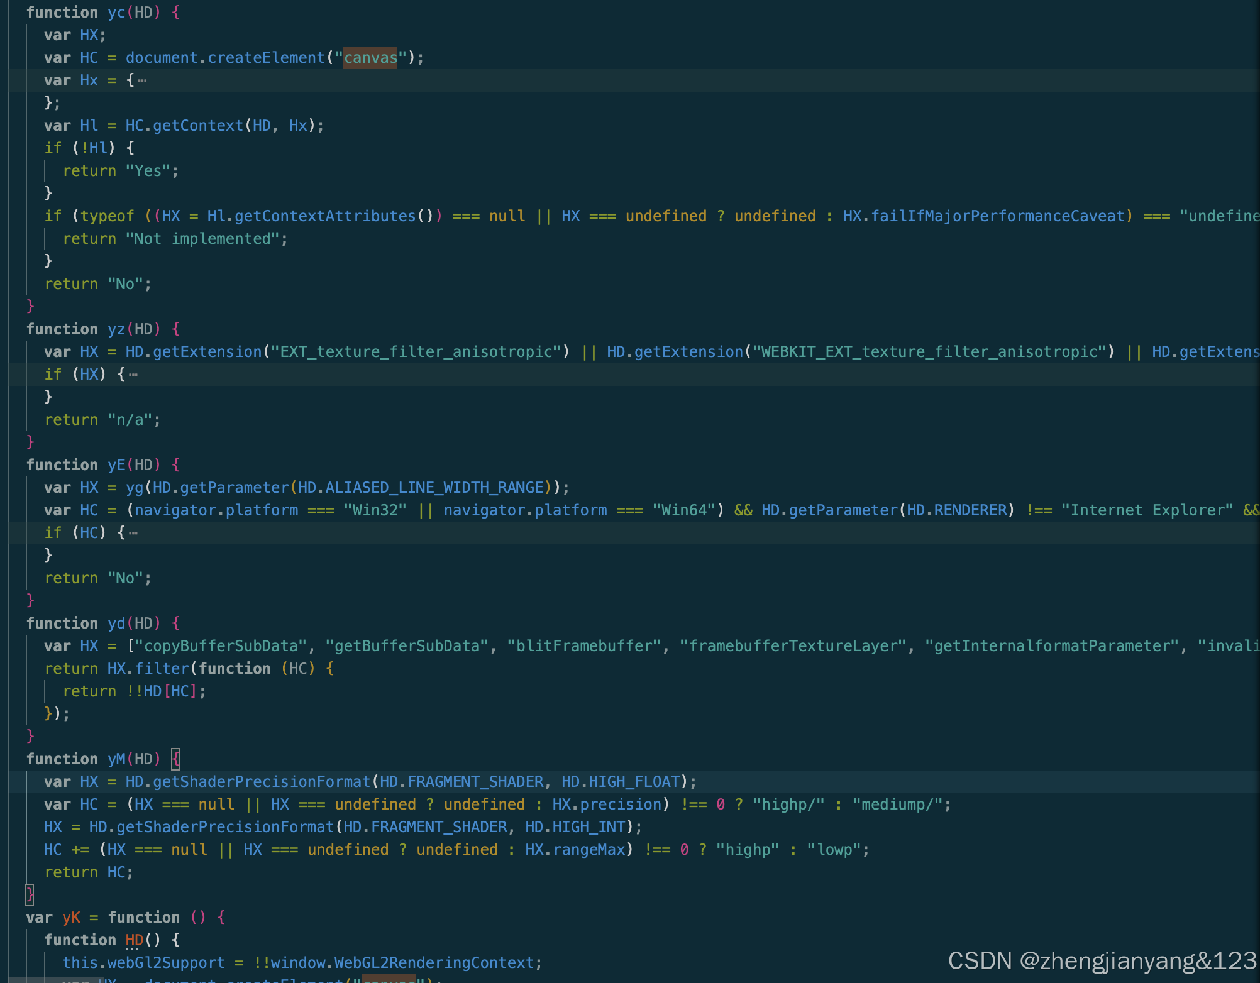1260x983 pixels.
Task: Click the function name yd
Action: [116, 623]
